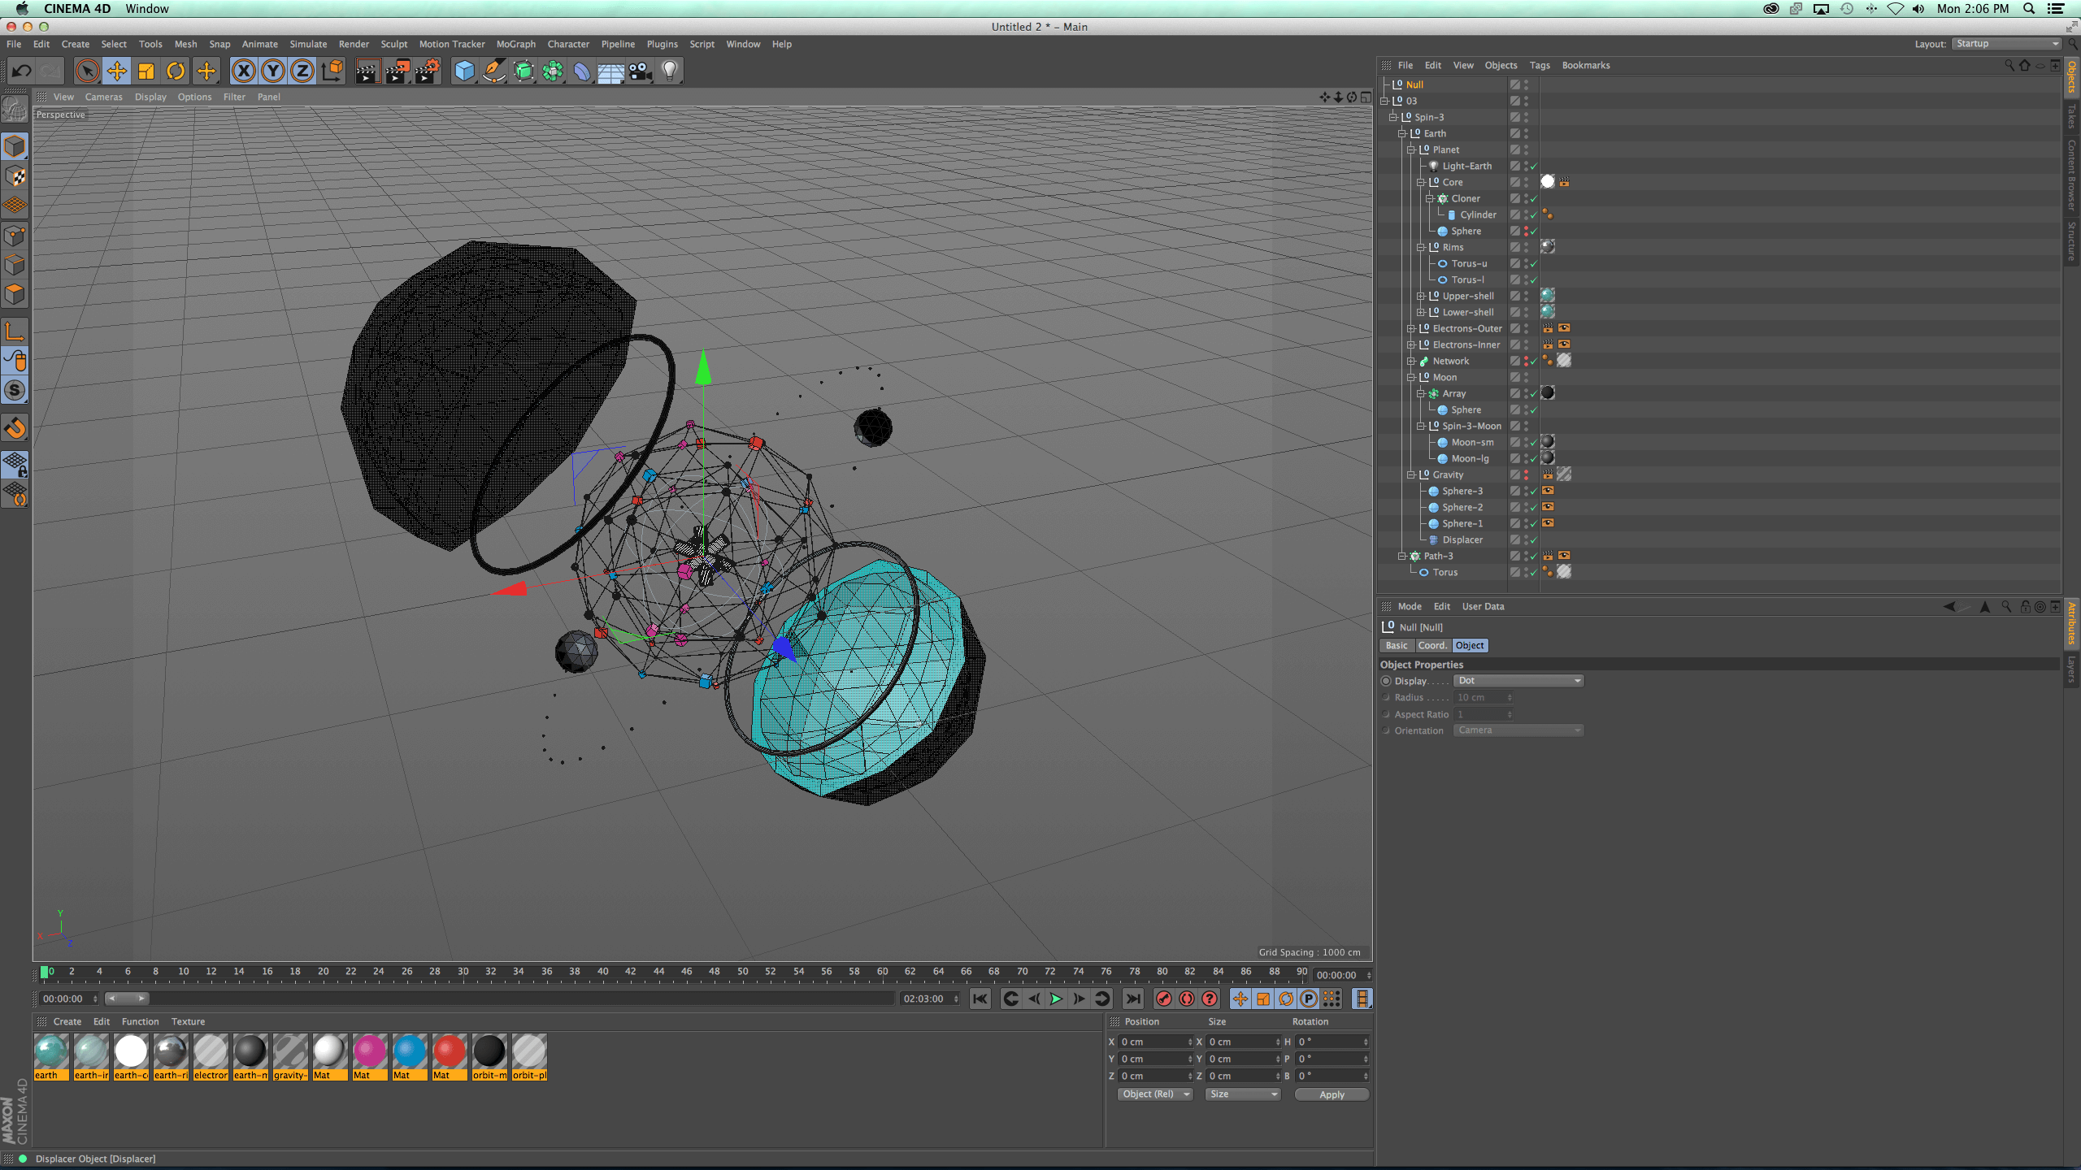Collapse the Spin-3 tree node
2081x1170 pixels.
[1392, 117]
